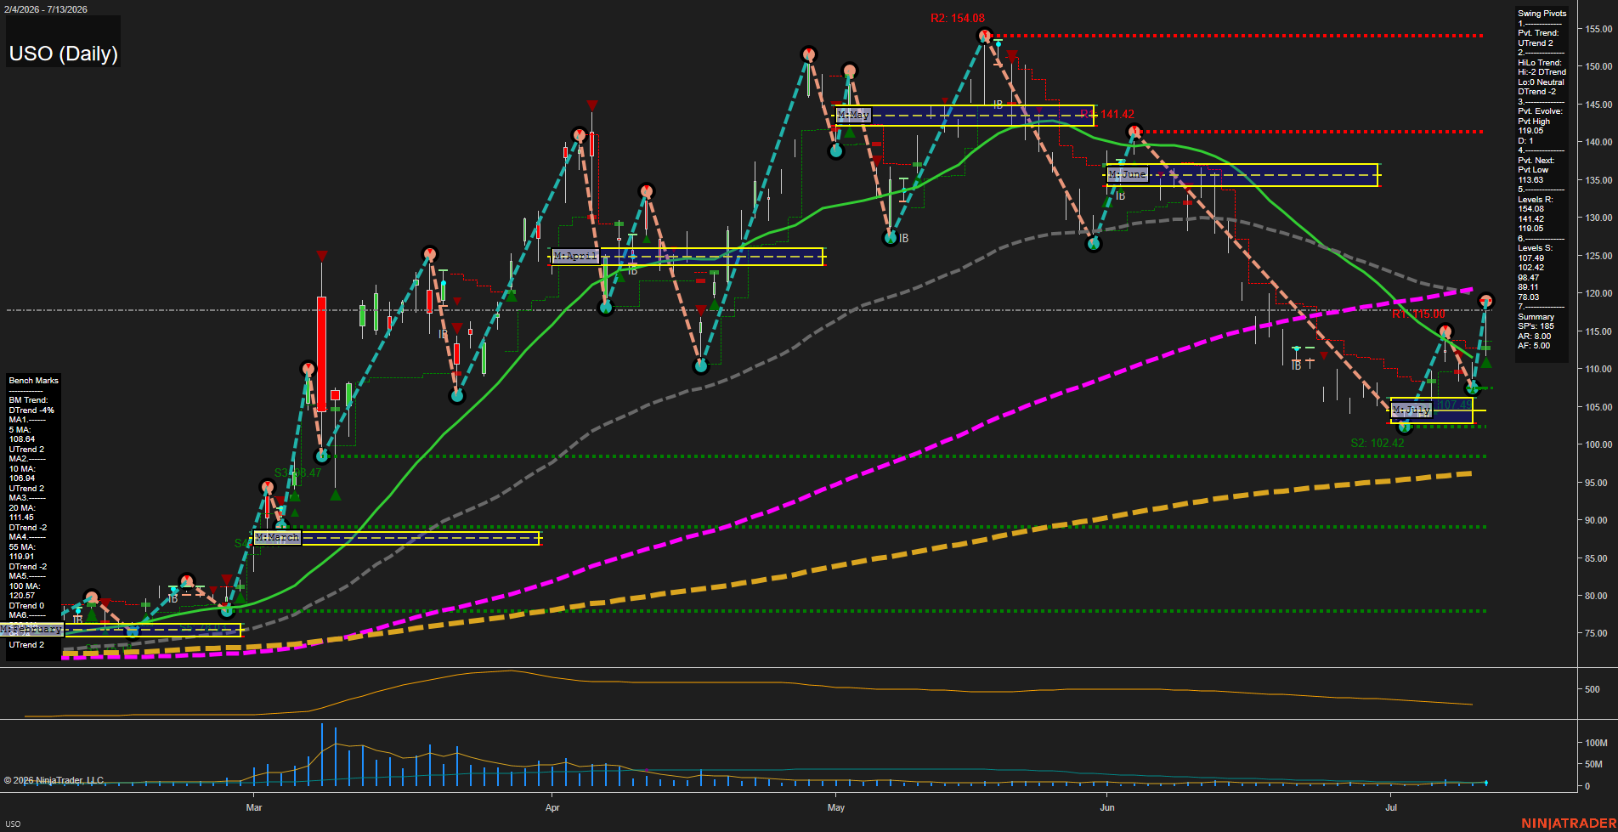Screen dimensions: 1618x832
Task: Select the © 2026 NinjaTrader, LLC notice
Action: point(54,780)
